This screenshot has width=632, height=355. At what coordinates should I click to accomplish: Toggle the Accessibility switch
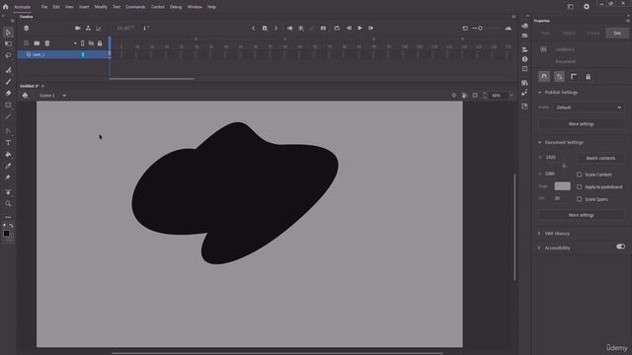point(620,247)
